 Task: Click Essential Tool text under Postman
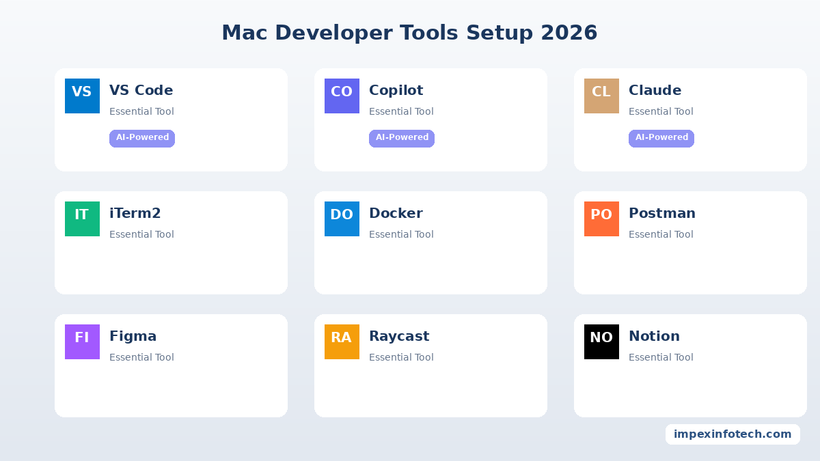tap(661, 234)
